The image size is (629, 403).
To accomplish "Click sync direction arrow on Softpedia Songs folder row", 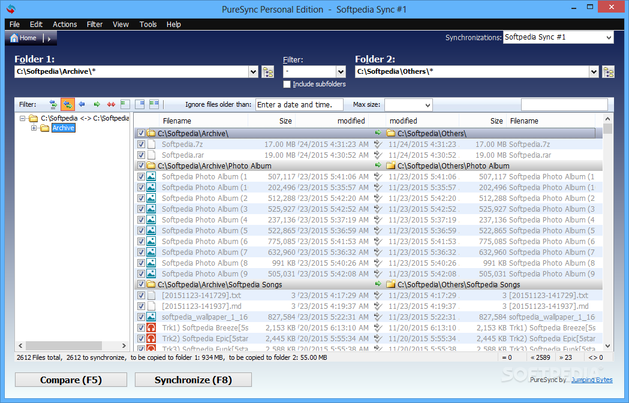I will [378, 284].
